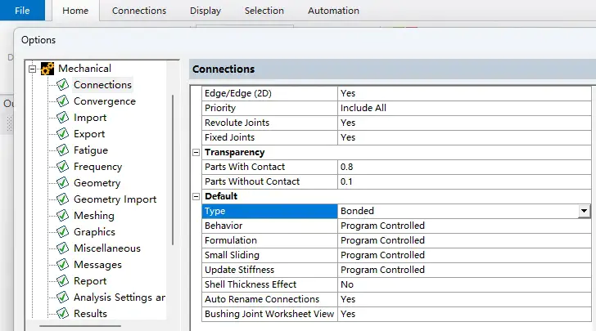Click the checkmark icon beside Report
Viewport: 596px width, 331px height.
[63, 280]
